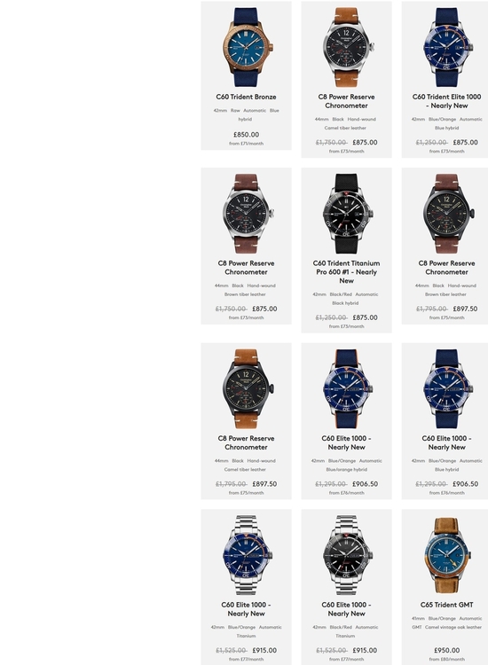Click the C60 Trident Titanium Pro 600 #1 title

tap(347, 272)
